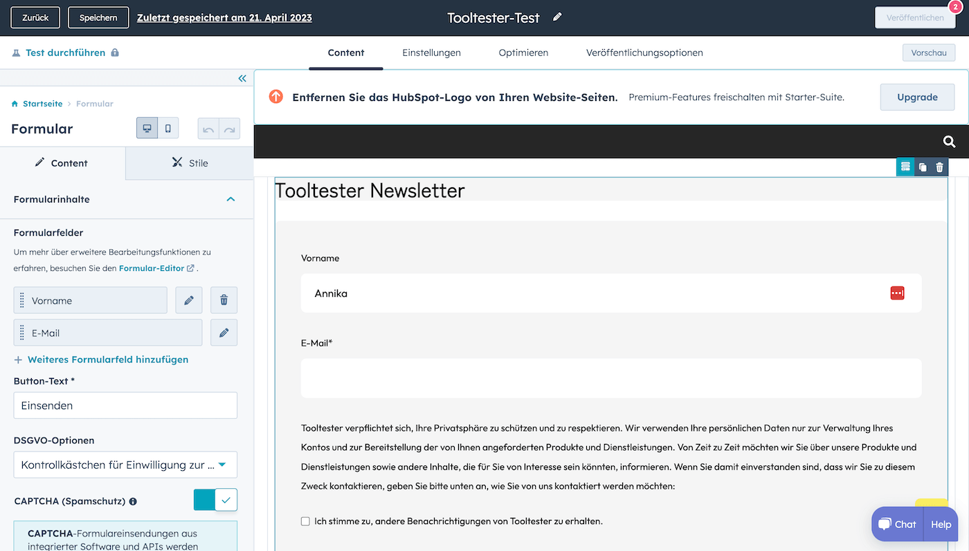Toggle the CAPTCHA (Spamschutz) switch
Image resolution: width=969 pixels, height=551 pixels.
(215, 500)
